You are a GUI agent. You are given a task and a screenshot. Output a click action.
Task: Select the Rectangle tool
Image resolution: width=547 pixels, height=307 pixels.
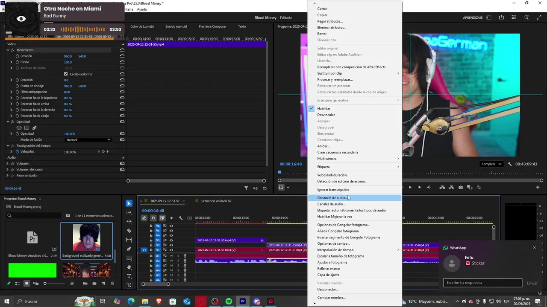pyautogui.click(x=129, y=258)
